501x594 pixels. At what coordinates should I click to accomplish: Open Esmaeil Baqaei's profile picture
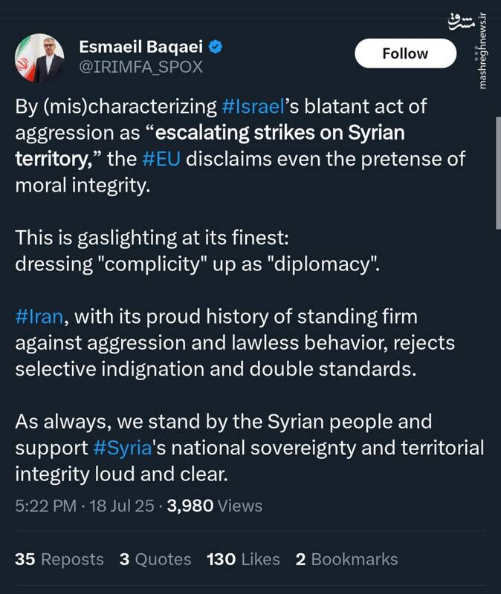click(39, 57)
